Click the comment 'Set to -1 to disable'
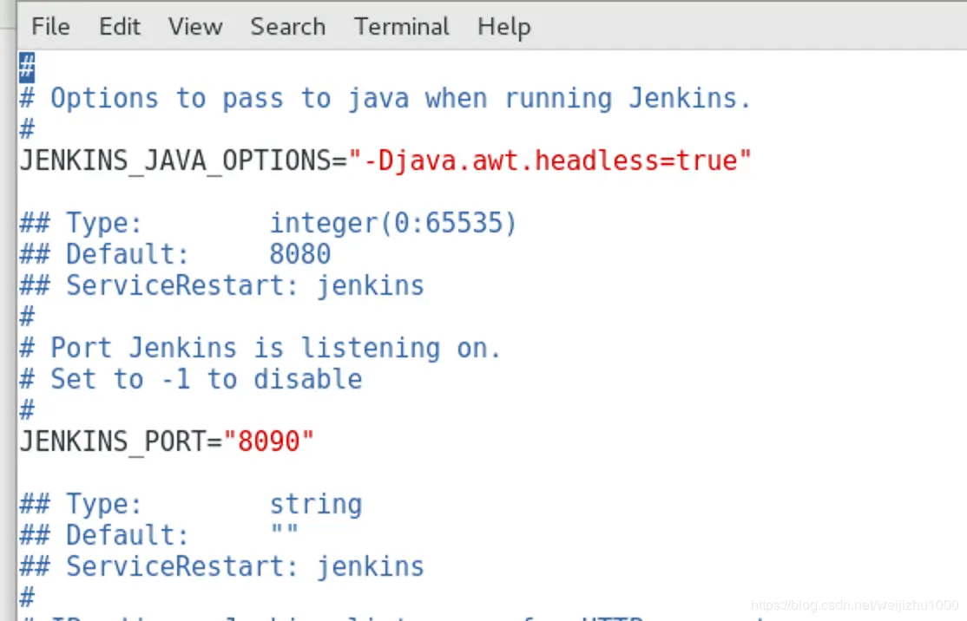This screenshot has height=621, width=967. tap(206, 379)
